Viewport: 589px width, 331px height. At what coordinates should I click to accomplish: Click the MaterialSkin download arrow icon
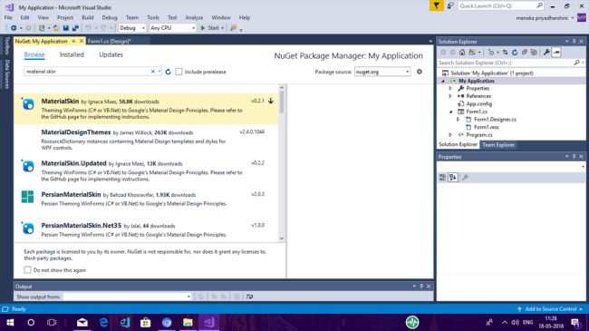coord(270,101)
